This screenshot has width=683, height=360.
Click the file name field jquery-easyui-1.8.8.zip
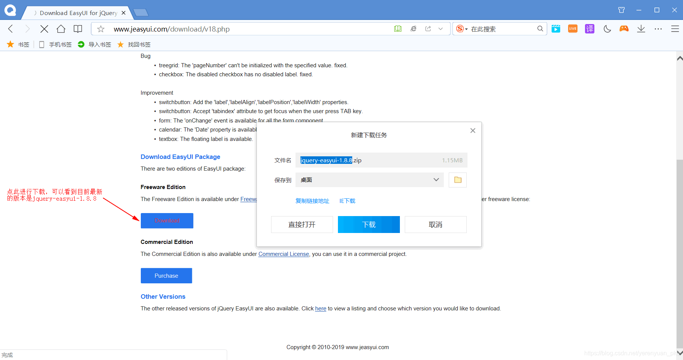pyautogui.click(x=381, y=160)
